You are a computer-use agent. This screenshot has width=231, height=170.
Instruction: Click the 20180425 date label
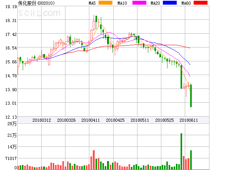point(115,120)
